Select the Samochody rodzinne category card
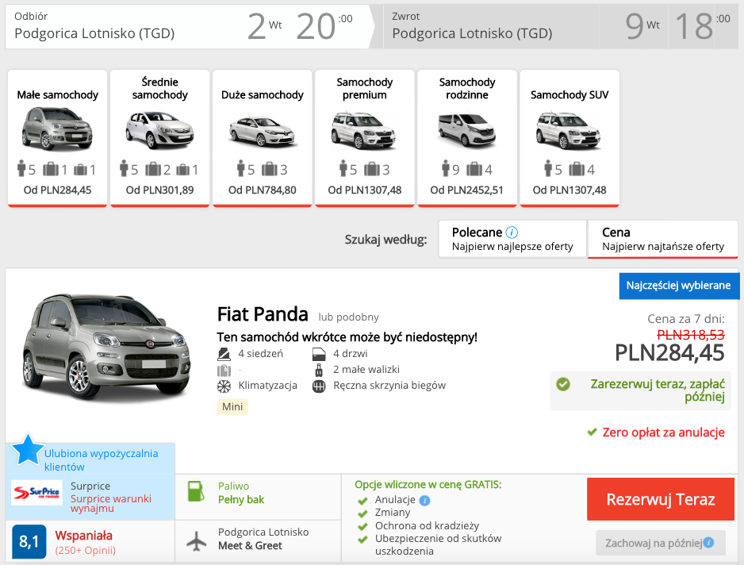 467,138
